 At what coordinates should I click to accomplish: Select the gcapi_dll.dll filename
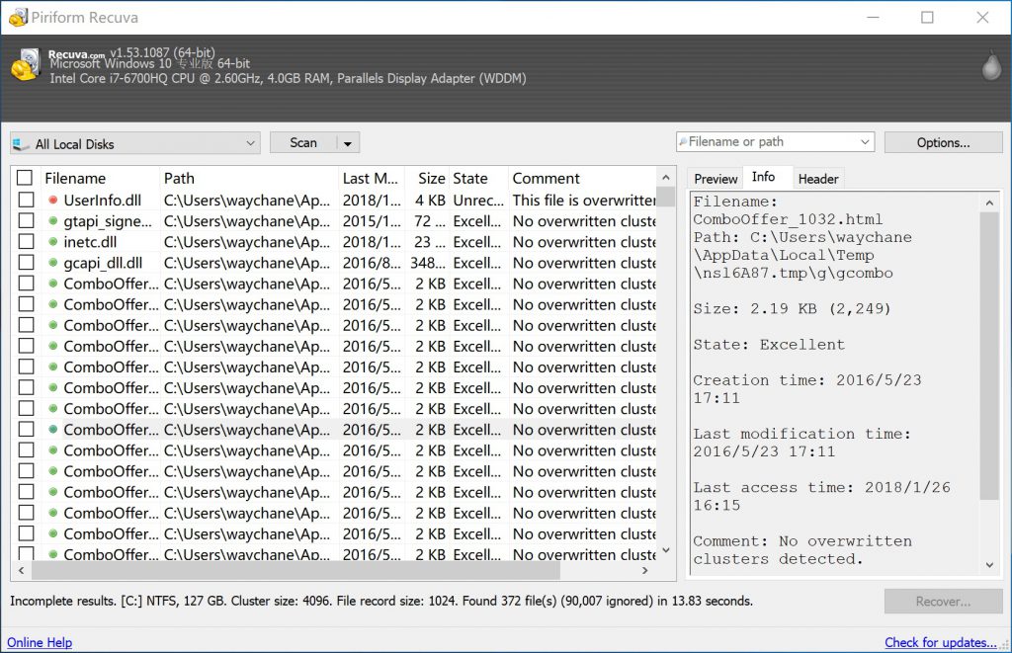point(103,263)
